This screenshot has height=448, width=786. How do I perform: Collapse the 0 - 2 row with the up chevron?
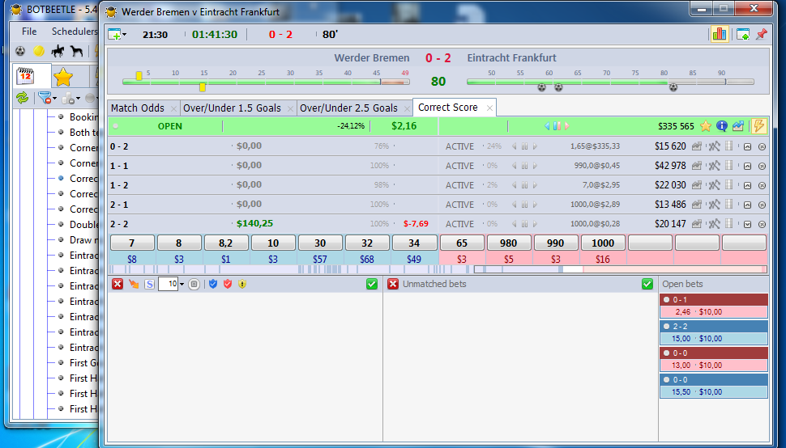click(x=747, y=147)
